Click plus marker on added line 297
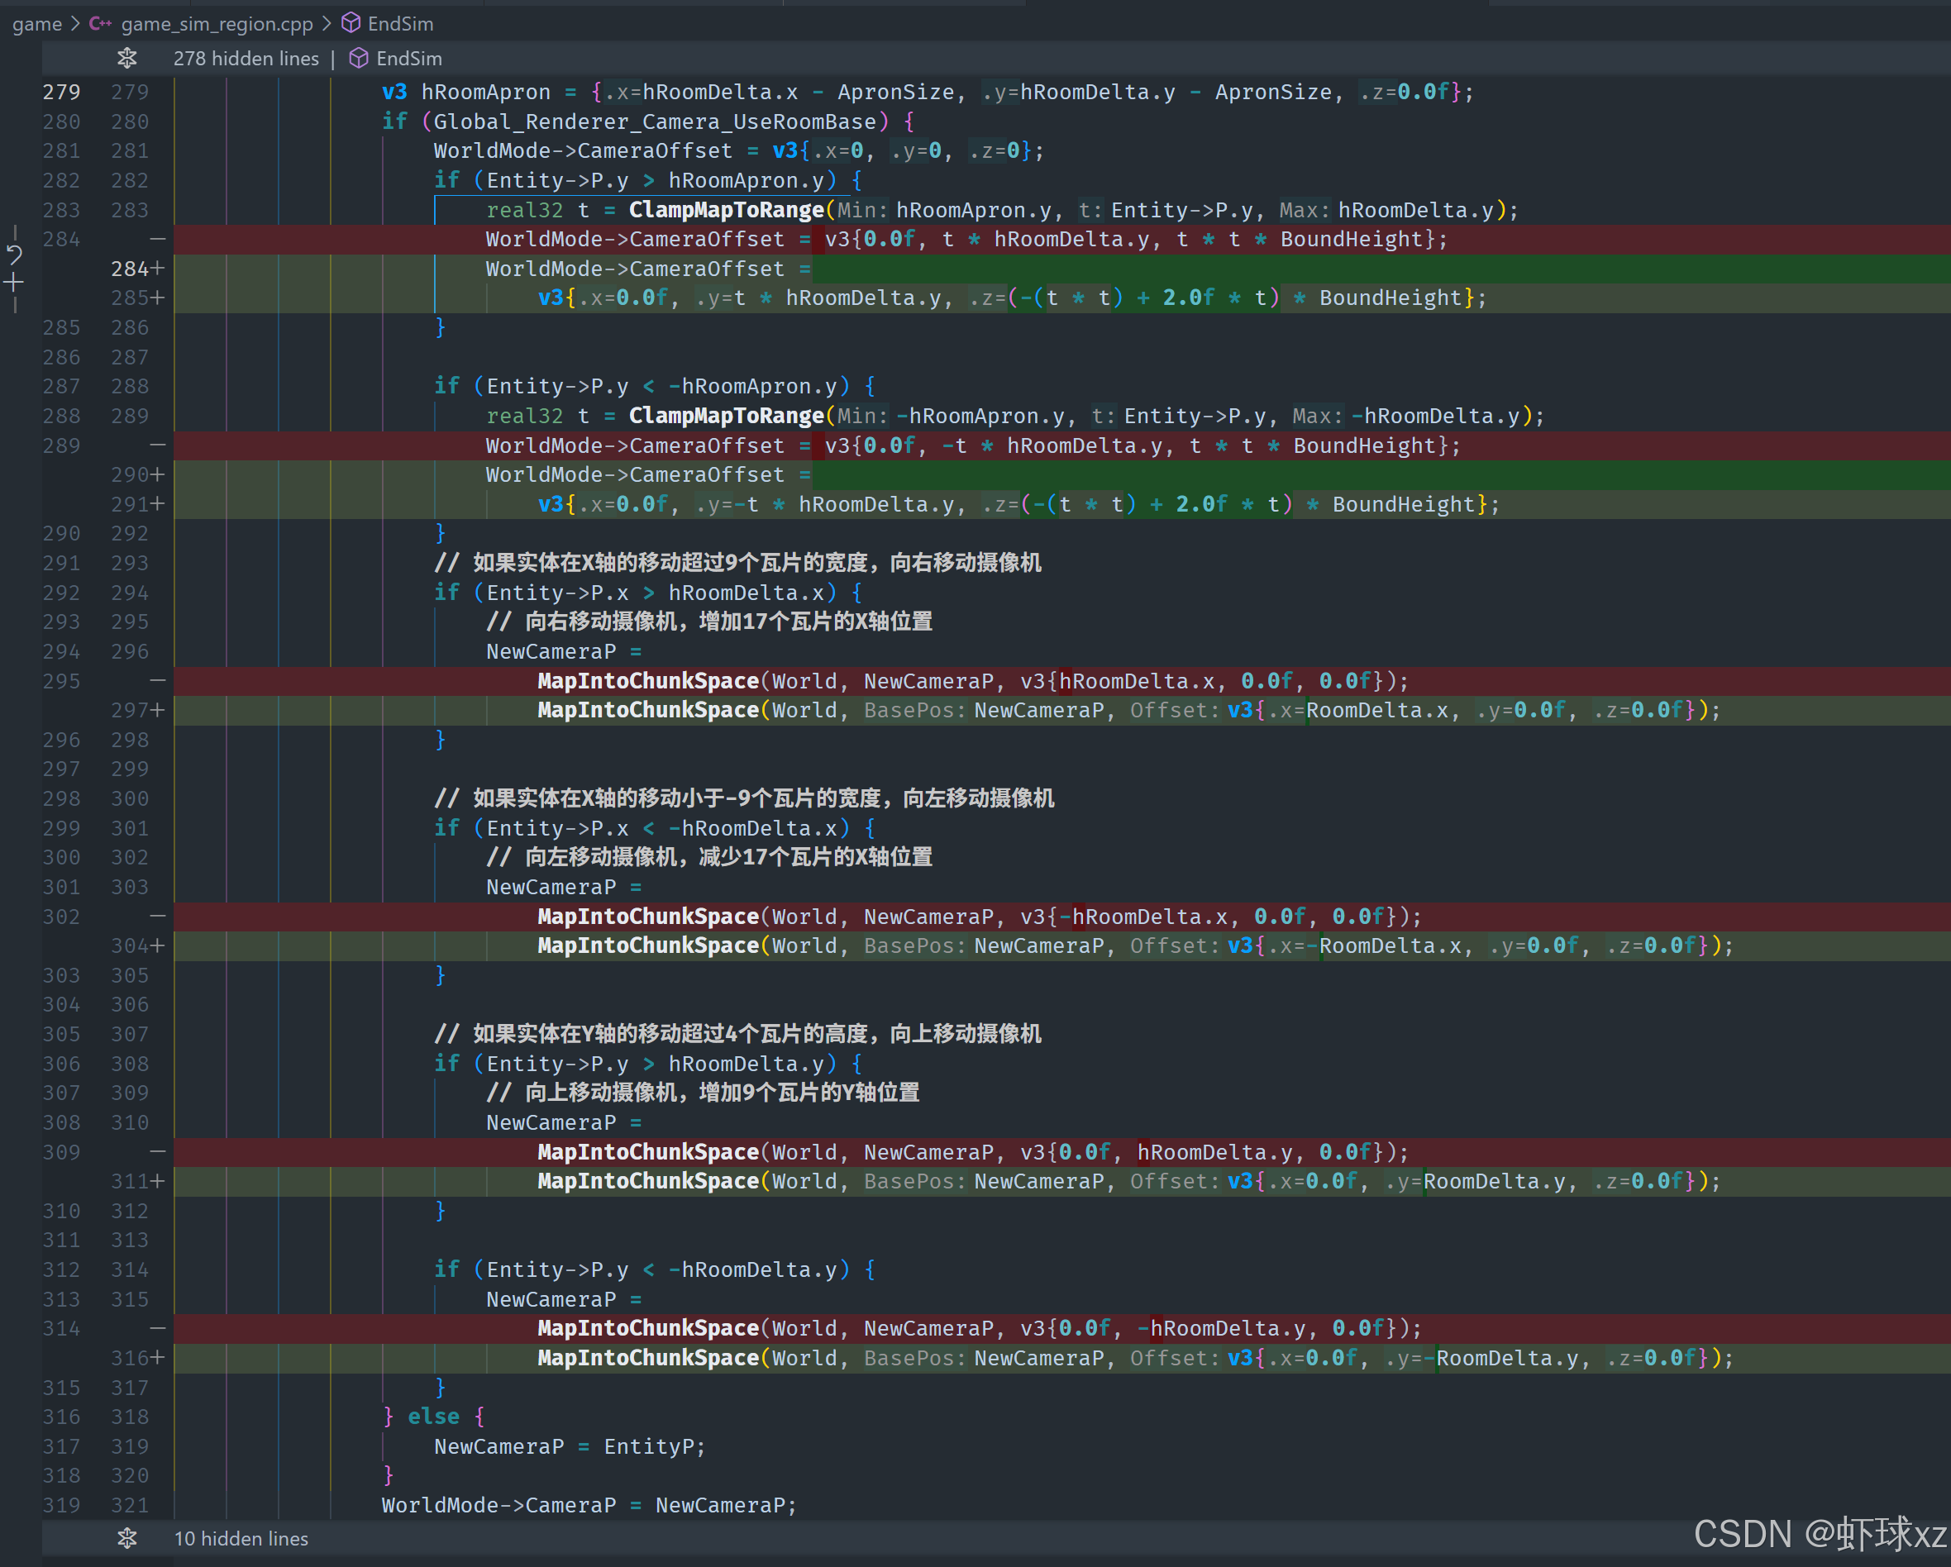 pyautogui.click(x=159, y=710)
